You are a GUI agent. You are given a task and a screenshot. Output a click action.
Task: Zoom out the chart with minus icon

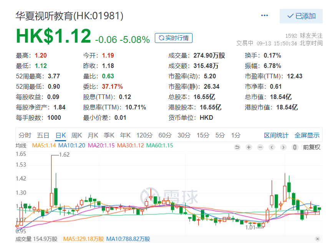click(x=260, y=147)
